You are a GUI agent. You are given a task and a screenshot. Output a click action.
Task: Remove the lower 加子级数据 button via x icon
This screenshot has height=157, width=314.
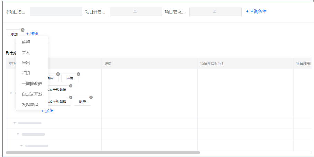coord(71,97)
